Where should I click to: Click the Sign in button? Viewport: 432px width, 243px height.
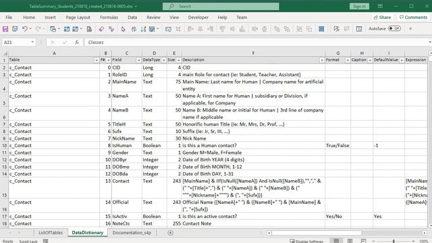[x=359, y=6]
